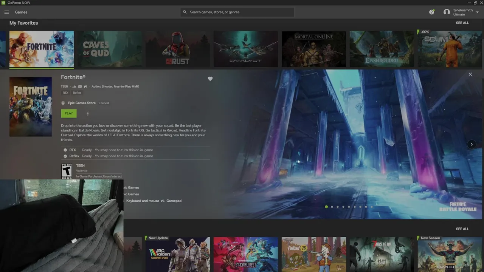Viewport: 484px width, 272px height.
Task: Click the Fortnite cover art image
Action: coord(31,107)
